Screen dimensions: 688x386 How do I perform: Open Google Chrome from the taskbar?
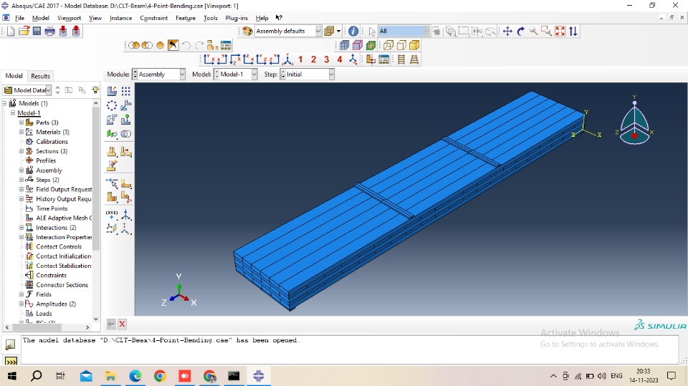(160, 376)
